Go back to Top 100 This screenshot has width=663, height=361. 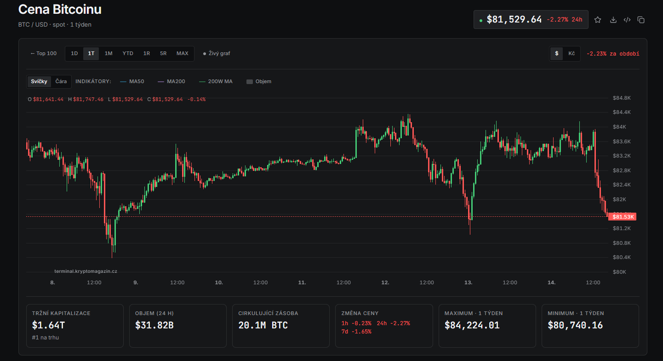pyautogui.click(x=44, y=53)
